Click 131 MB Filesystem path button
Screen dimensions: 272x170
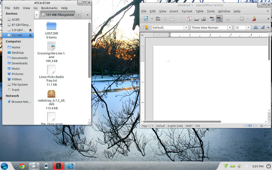coord(58,15)
